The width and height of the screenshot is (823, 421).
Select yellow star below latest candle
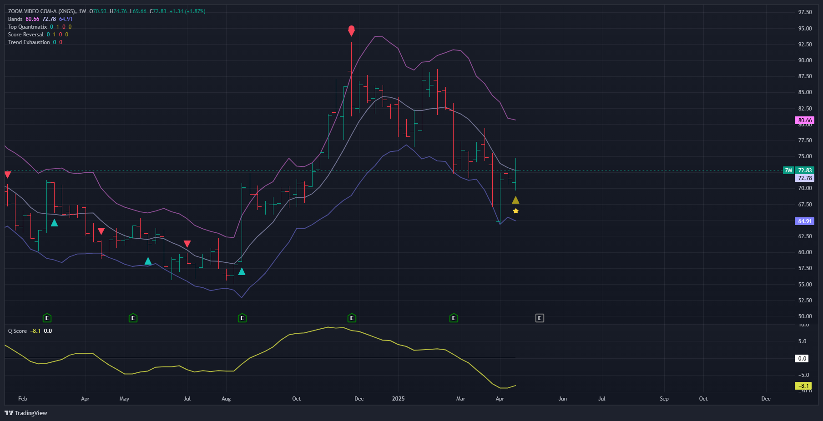pos(515,211)
